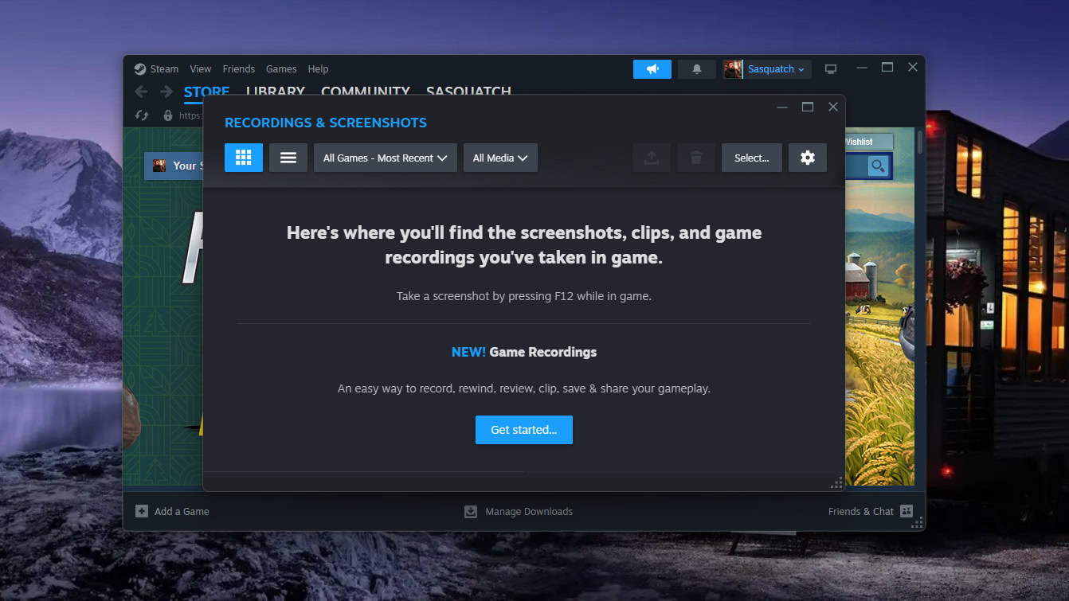Open the Sasquatch account dropdown
1069x601 pixels.
click(x=777, y=69)
